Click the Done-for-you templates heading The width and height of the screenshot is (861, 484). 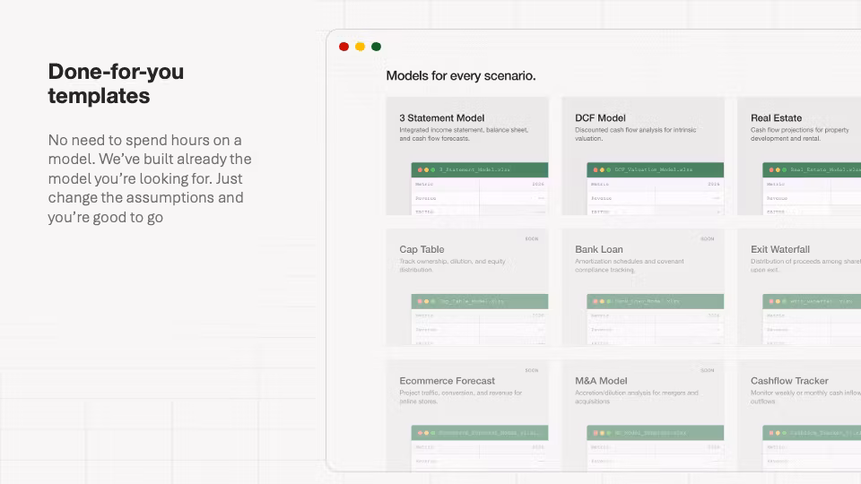[x=116, y=83]
